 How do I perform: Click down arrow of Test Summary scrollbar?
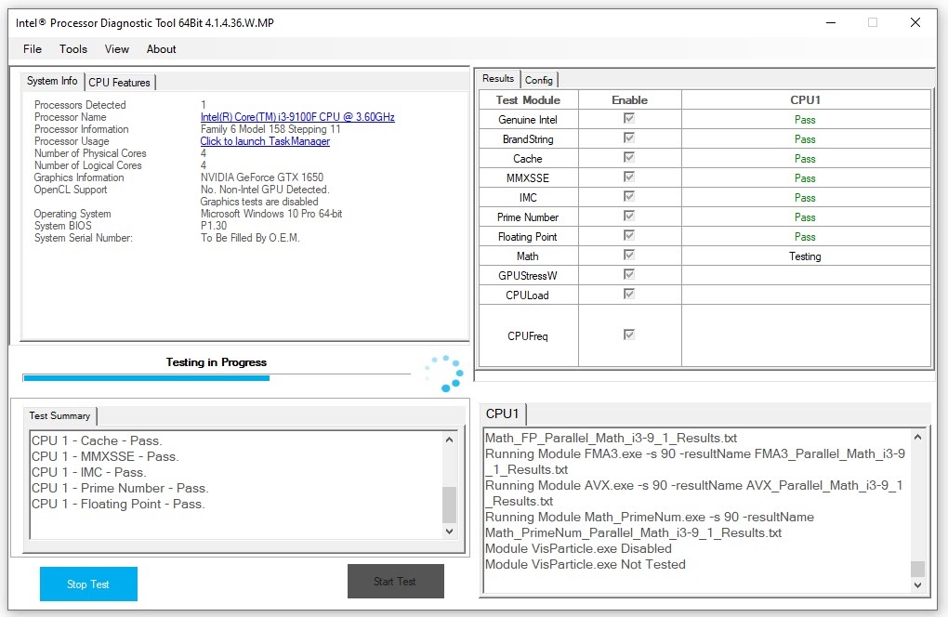pos(449,532)
